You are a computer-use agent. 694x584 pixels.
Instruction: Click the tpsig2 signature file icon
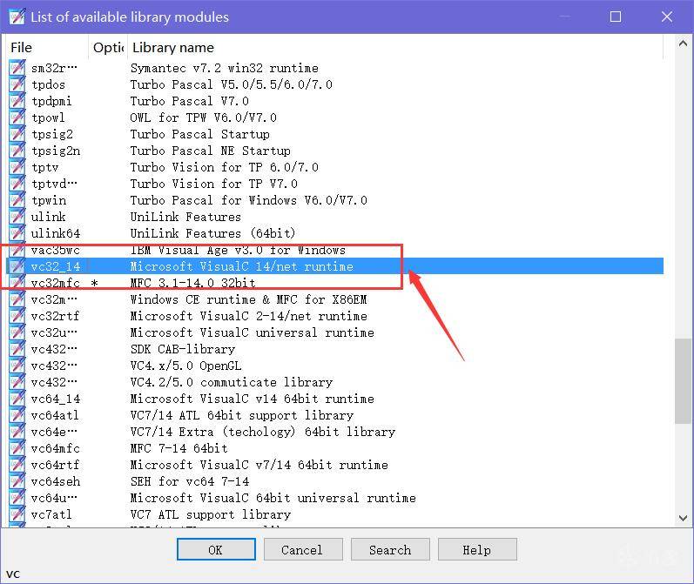pos(17,134)
